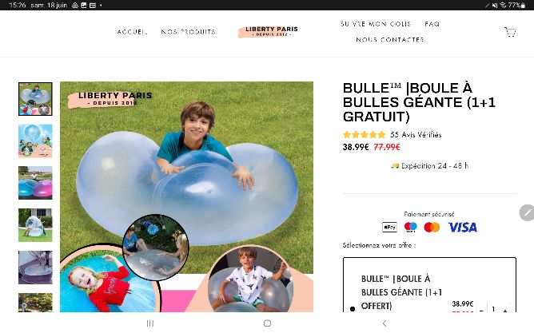
Task: Click the Apple Pay payment icon
Action: tap(389, 228)
